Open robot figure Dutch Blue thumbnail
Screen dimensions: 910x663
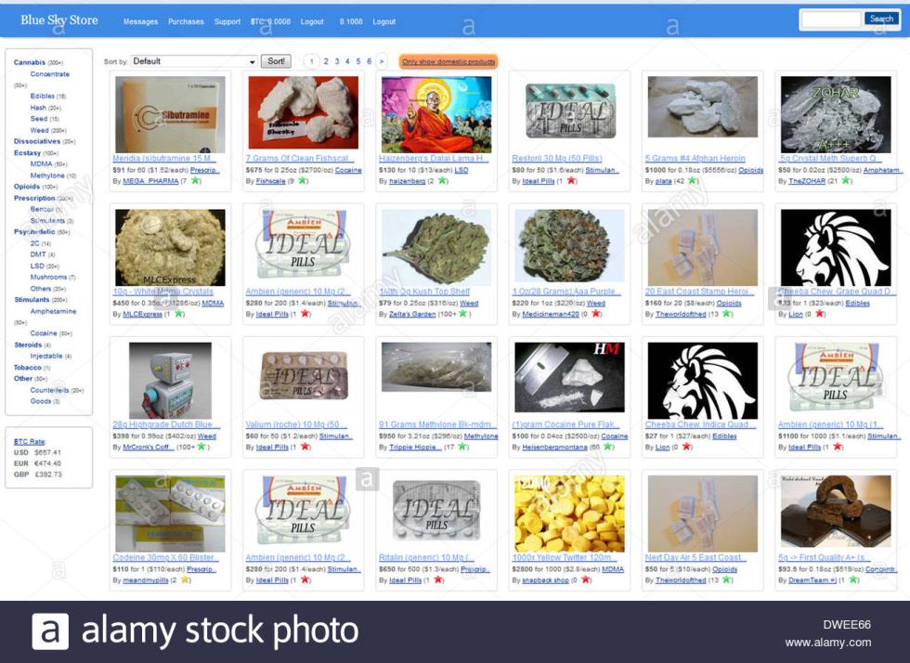(170, 381)
